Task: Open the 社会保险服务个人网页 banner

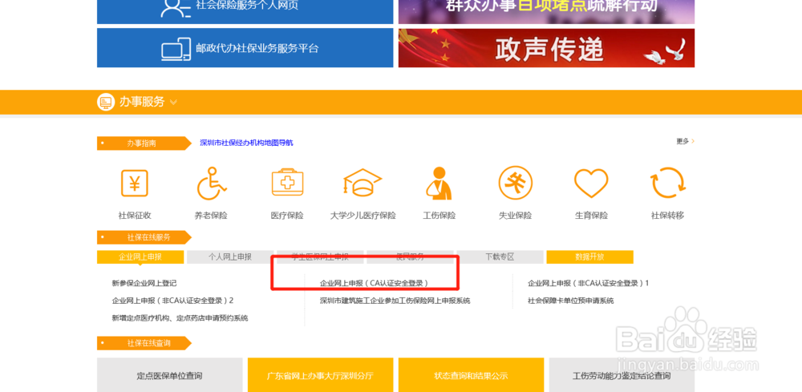Action: 245,12
